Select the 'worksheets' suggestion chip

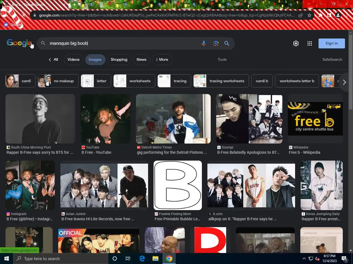point(134,81)
